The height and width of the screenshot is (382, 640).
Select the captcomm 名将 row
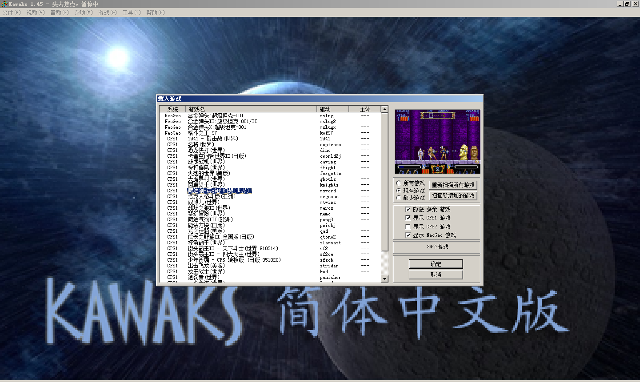pyautogui.click(x=270, y=144)
